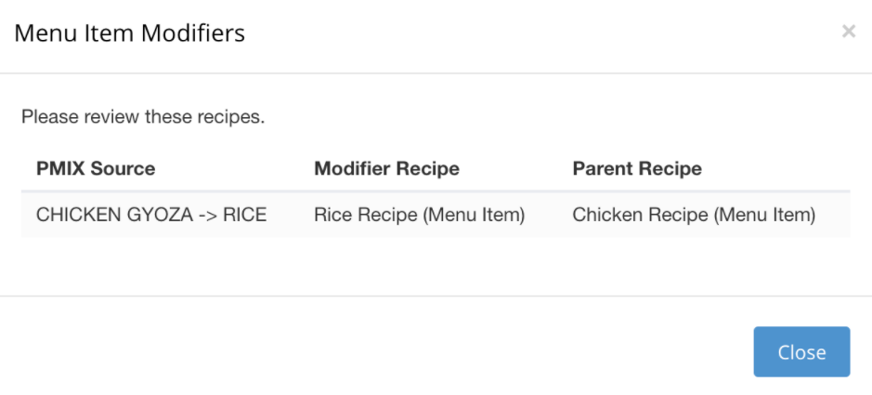Click the PMIX Source column header
This screenshot has height=395, width=872.
[x=96, y=169]
